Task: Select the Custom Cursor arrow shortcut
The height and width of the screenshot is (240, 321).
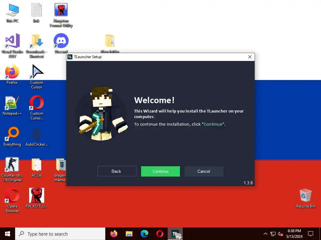Action: 37,77
